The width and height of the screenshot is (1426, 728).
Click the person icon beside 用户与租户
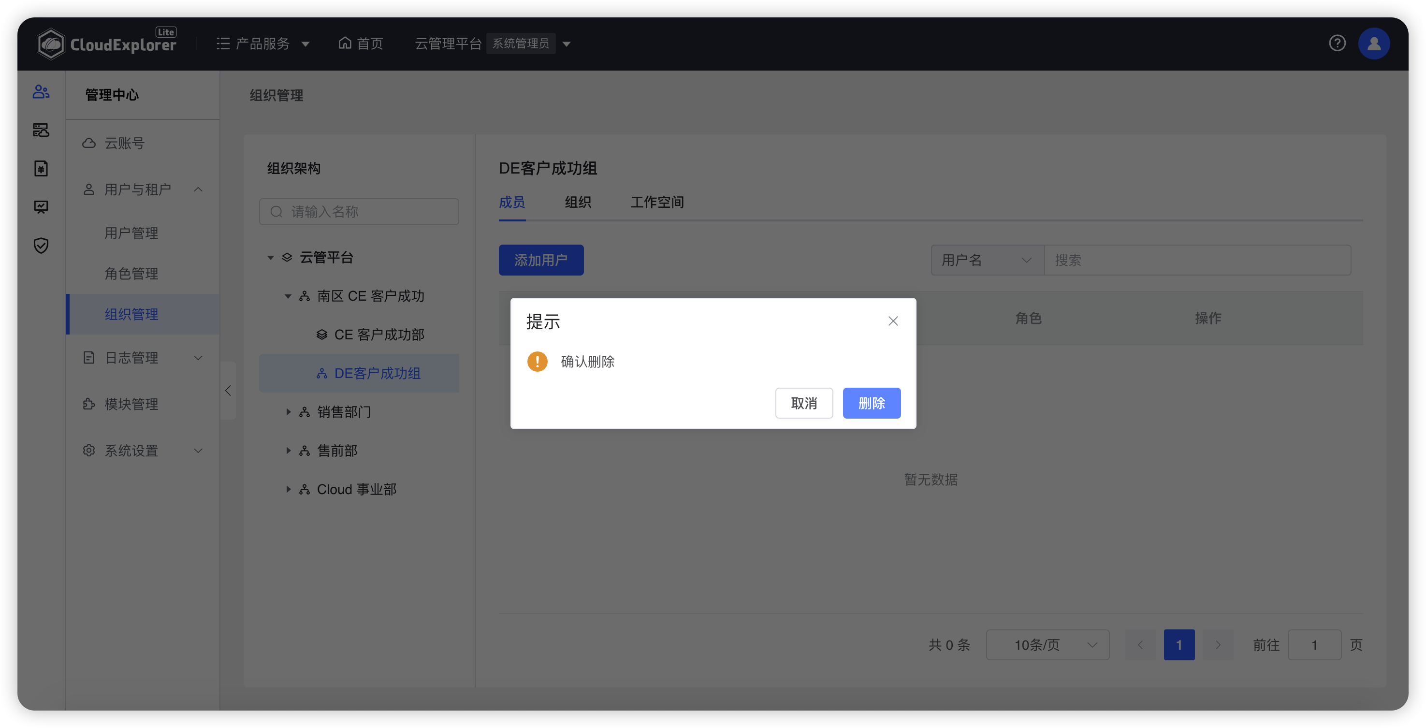click(x=88, y=189)
